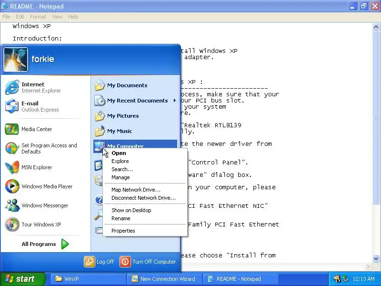
Task: Expand the My Recent Documents submenu arrow
Action: (174, 101)
